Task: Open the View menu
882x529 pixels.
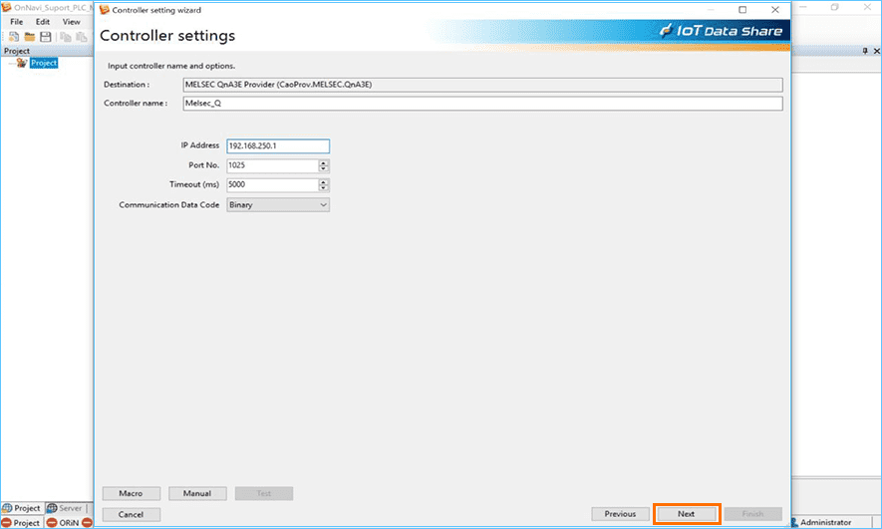Action: click(72, 21)
